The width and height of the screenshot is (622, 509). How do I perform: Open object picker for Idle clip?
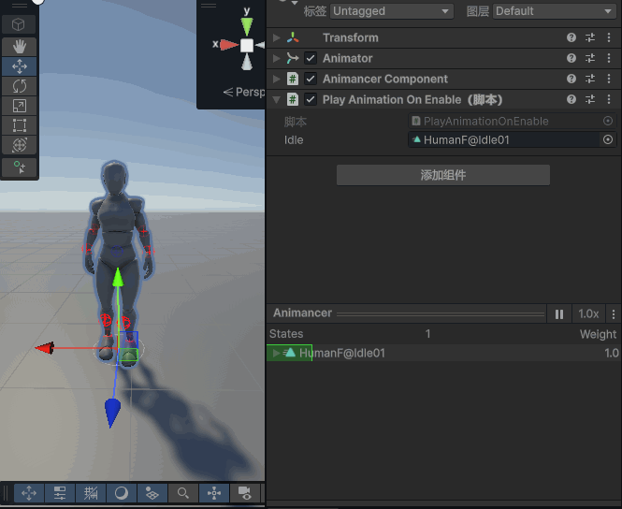coord(608,139)
